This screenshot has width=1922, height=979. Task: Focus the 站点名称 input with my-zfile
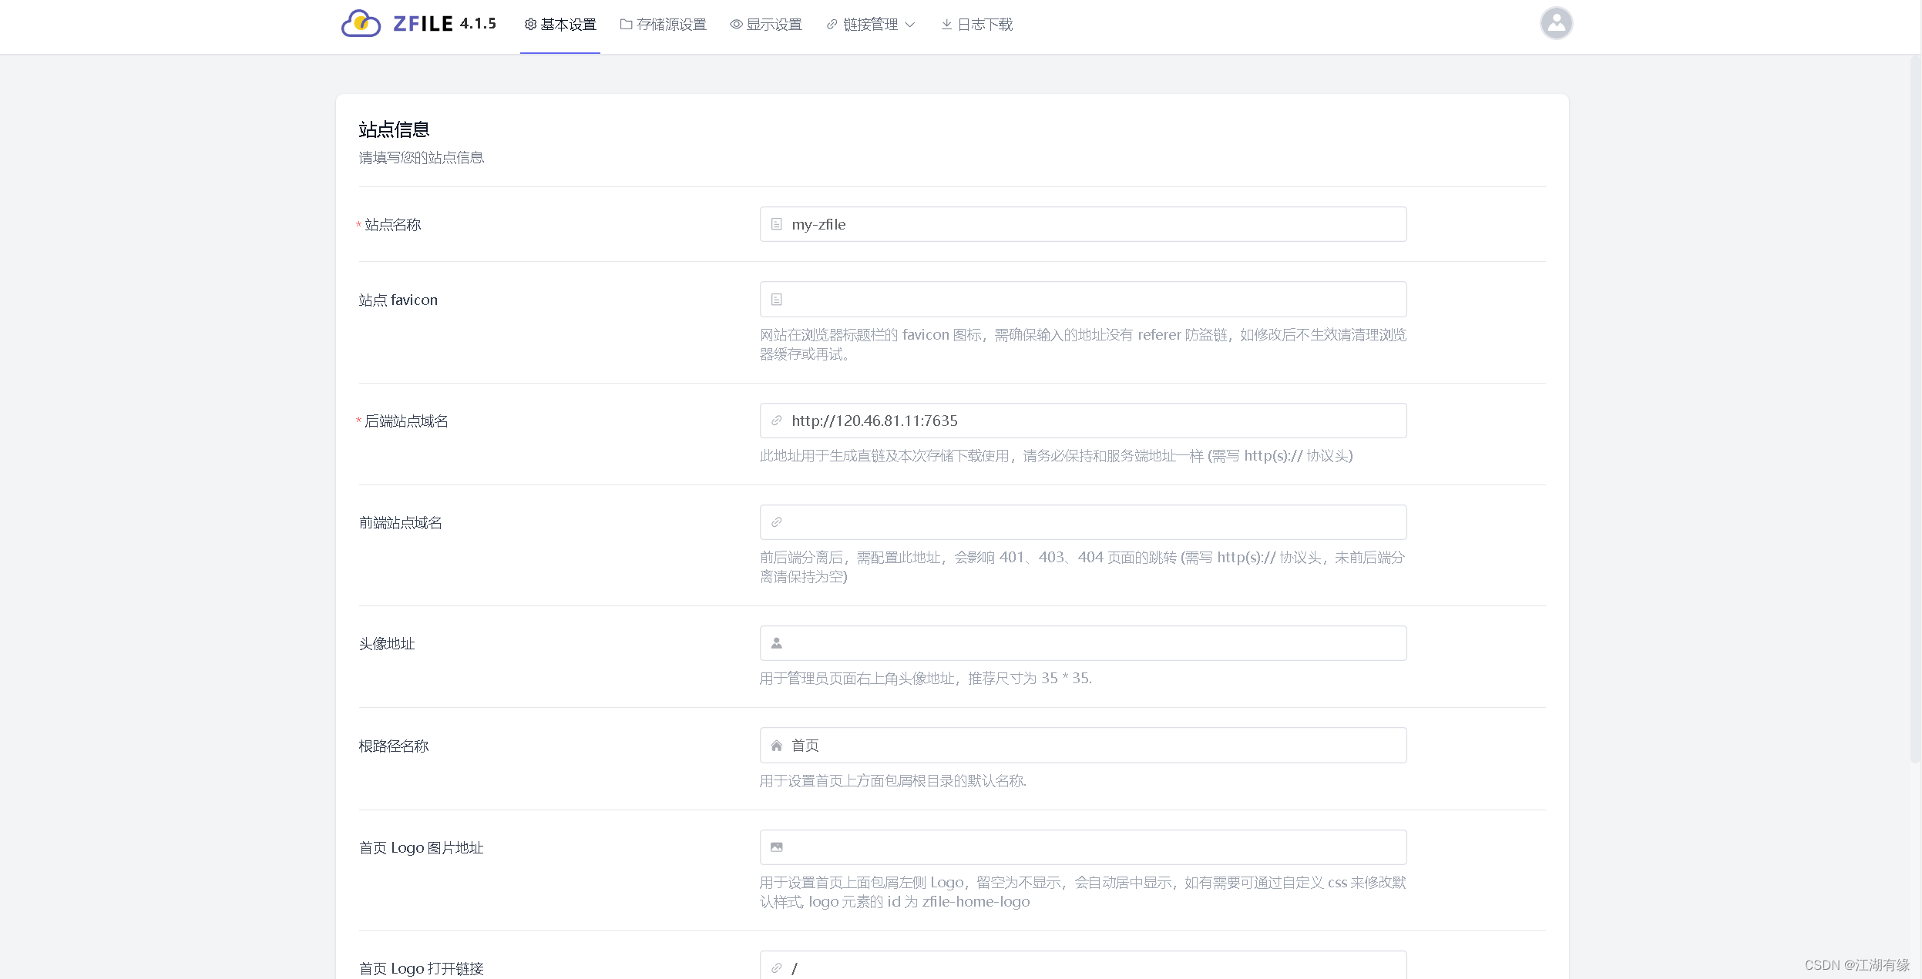(1083, 224)
